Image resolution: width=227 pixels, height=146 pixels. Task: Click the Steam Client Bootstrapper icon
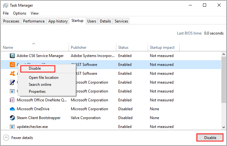click(12, 118)
